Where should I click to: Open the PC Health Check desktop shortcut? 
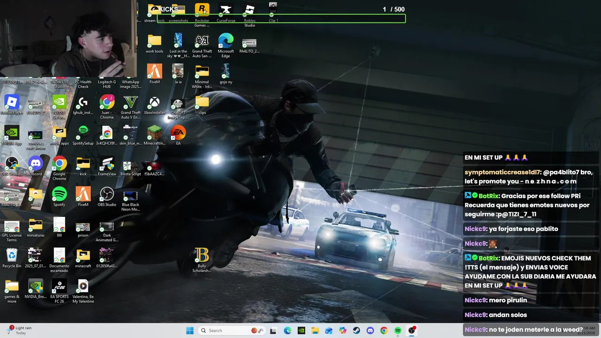tap(83, 84)
